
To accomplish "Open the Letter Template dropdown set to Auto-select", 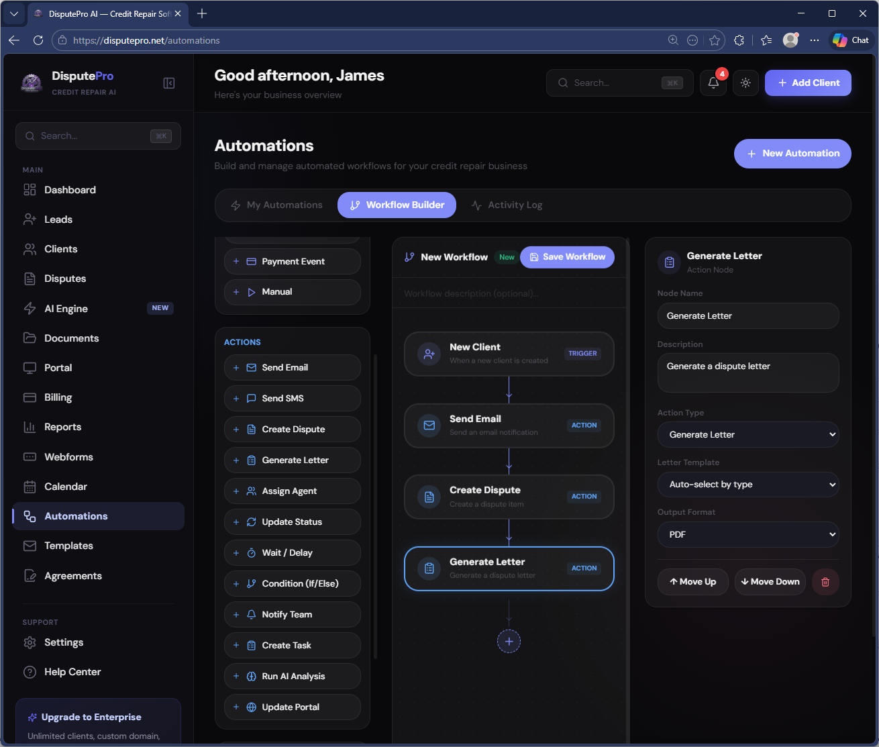I will [747, 484].
